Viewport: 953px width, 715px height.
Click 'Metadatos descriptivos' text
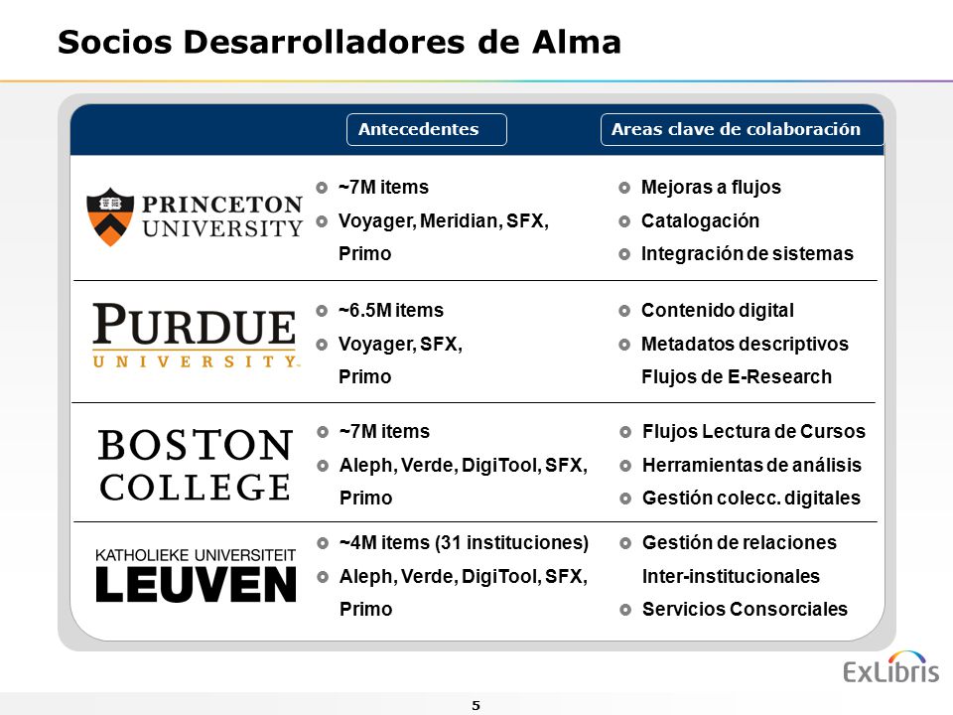coord(746,345)
